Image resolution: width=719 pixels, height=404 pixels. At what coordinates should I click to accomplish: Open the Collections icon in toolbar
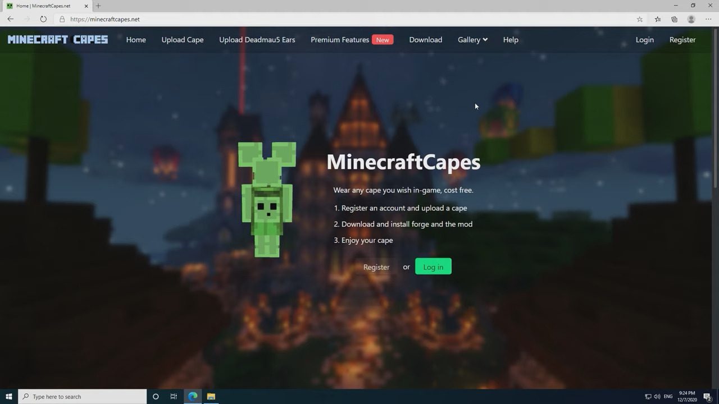pyautogui.click(x=675, y=19)
